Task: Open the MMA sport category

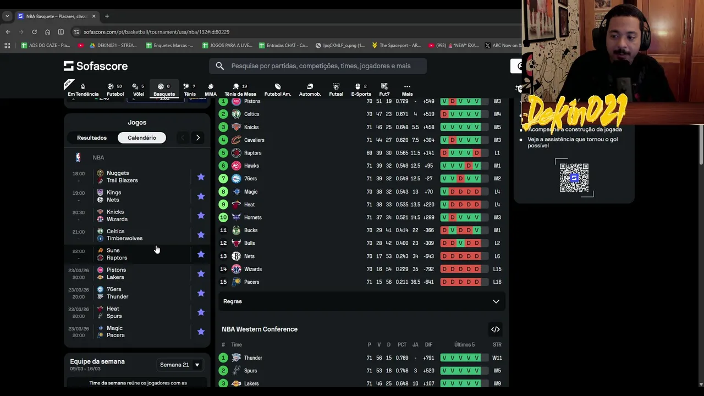Action: pyautogui.click(x=211, y=90)
